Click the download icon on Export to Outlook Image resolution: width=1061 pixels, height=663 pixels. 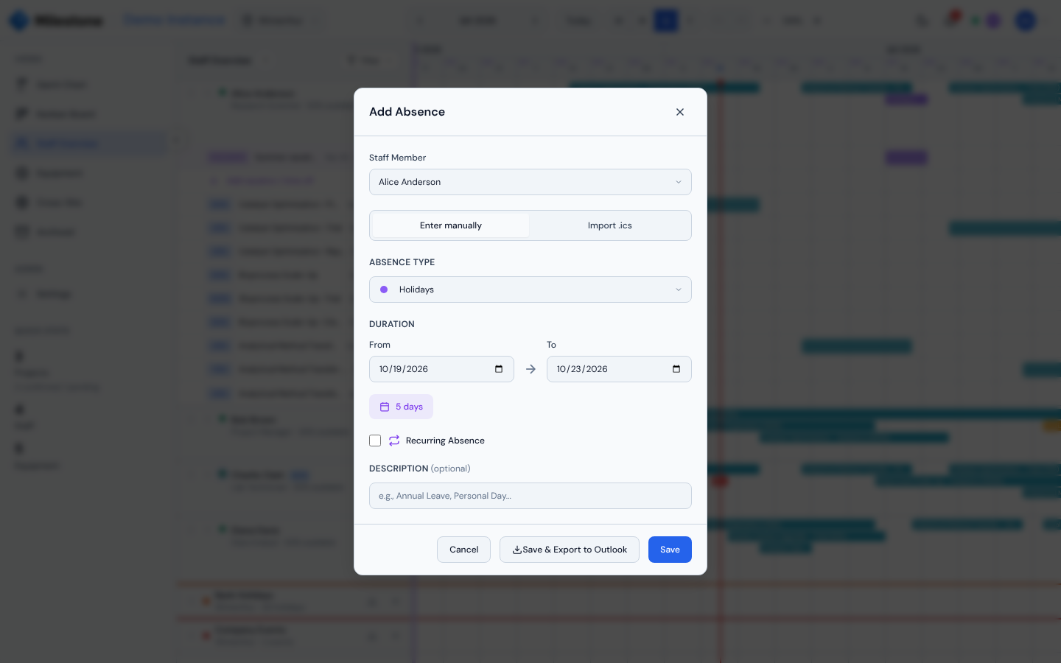click(517, 550)
